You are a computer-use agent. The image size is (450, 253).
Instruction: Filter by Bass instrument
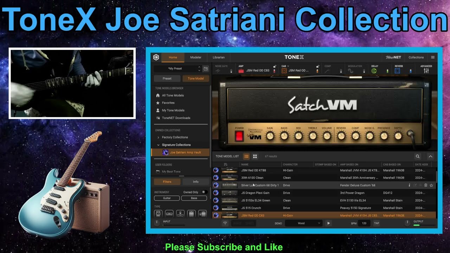(x=194, y=198)
